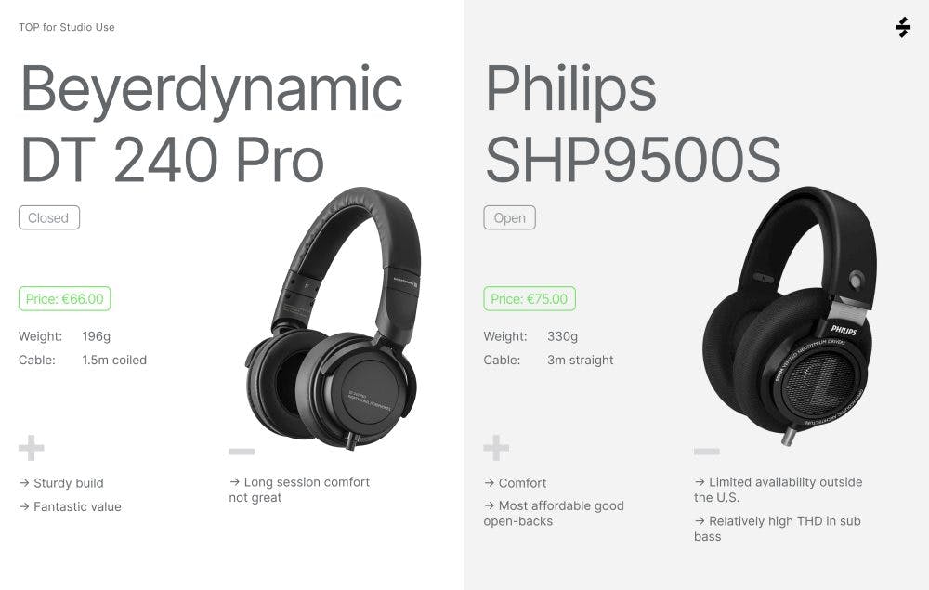Click the plus icon under Beyerdynamic specs
The image size is (929, 590).
32,448
